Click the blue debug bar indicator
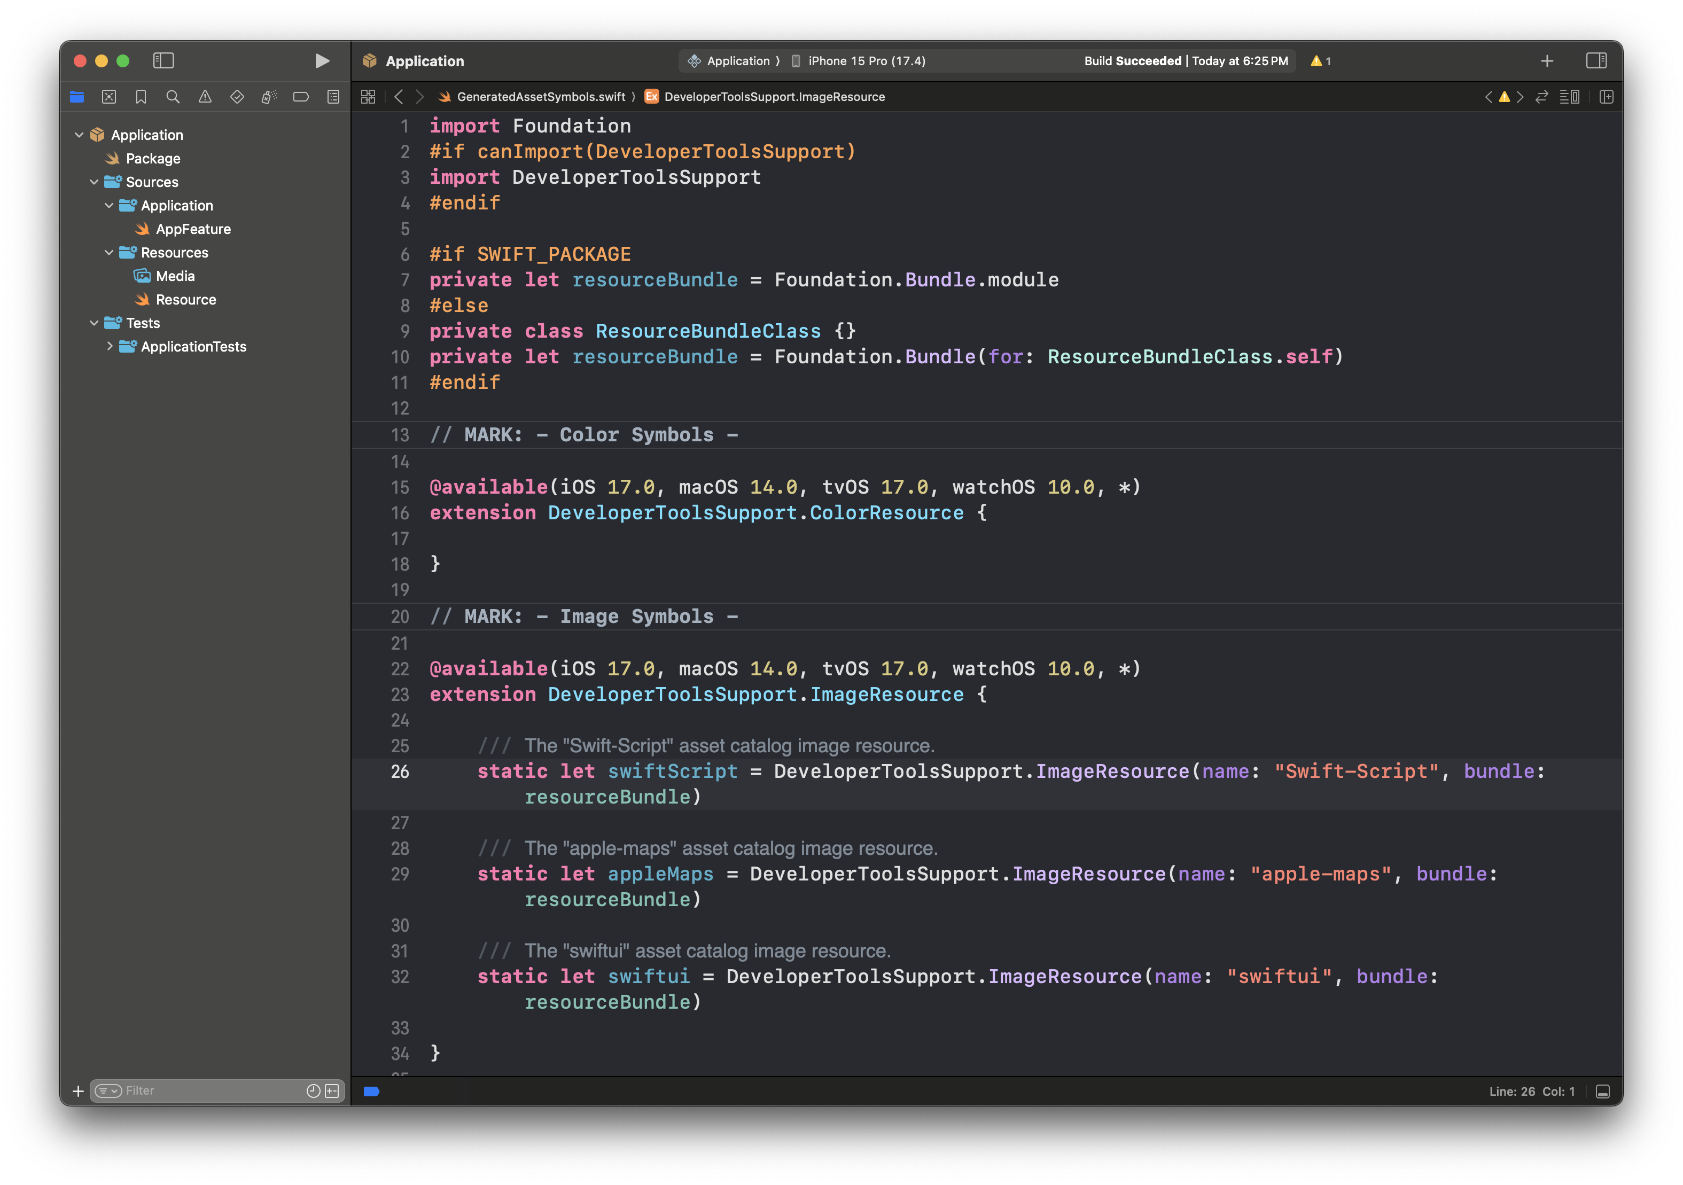 pyautogui.click(x=372, y=1091)
